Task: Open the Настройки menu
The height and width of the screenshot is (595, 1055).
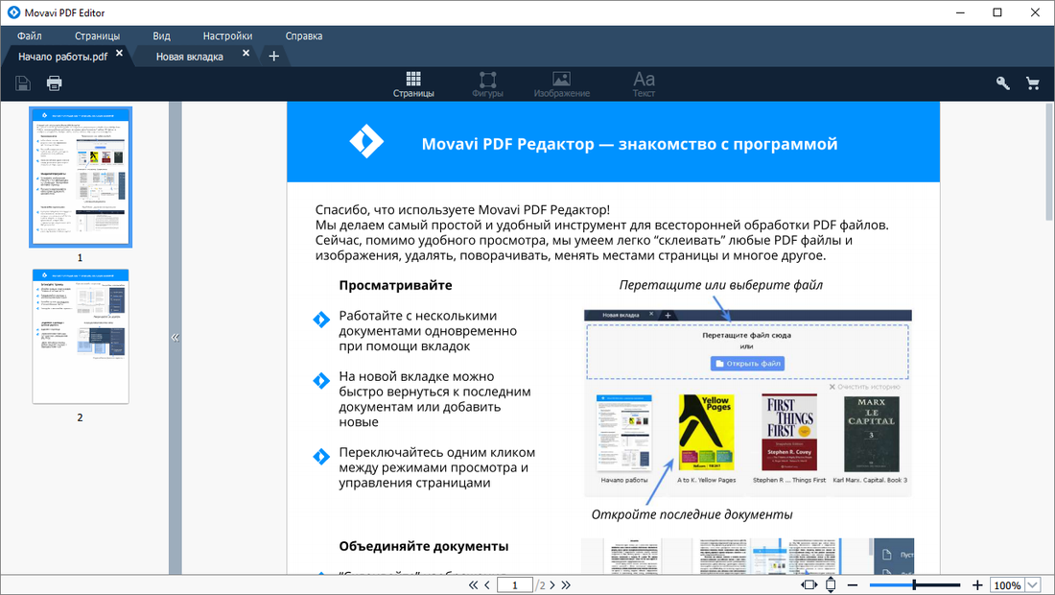Action: 227,36
